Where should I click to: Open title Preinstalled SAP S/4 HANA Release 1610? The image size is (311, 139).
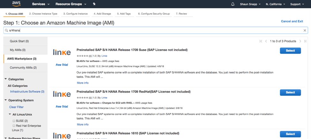point(128,133)
